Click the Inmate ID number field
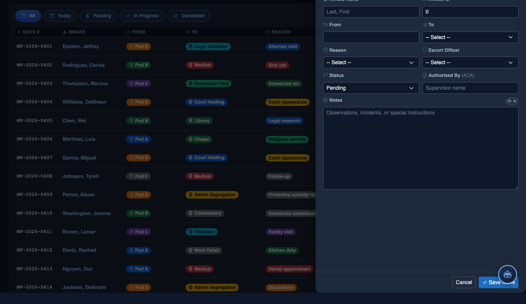The image size is (526, 304). click(470, 12)
